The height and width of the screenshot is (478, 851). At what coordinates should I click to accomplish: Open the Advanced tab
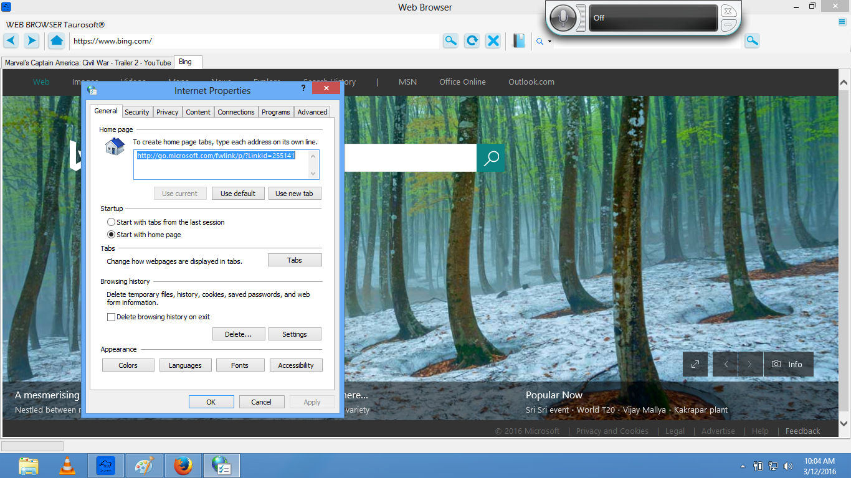pos(312,112)
